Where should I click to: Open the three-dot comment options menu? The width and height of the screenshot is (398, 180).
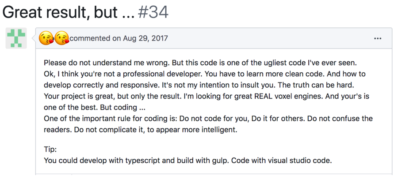click(378, 38)
